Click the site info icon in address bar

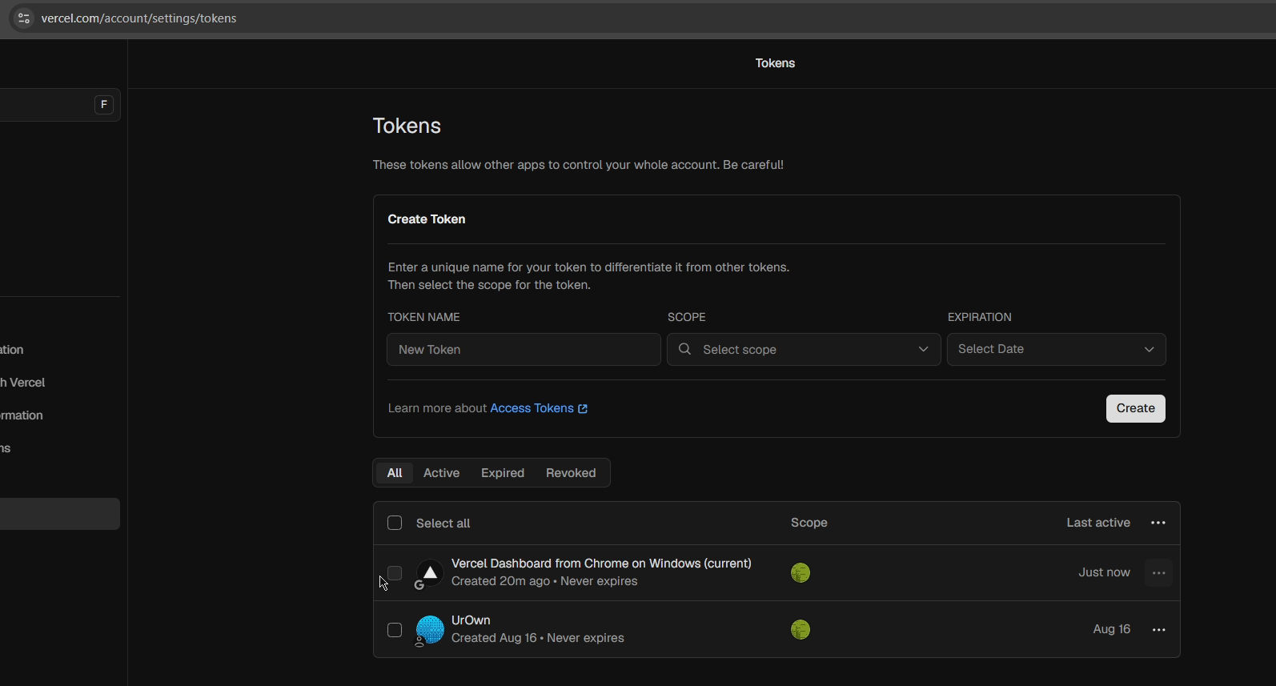tap(24, 18)
